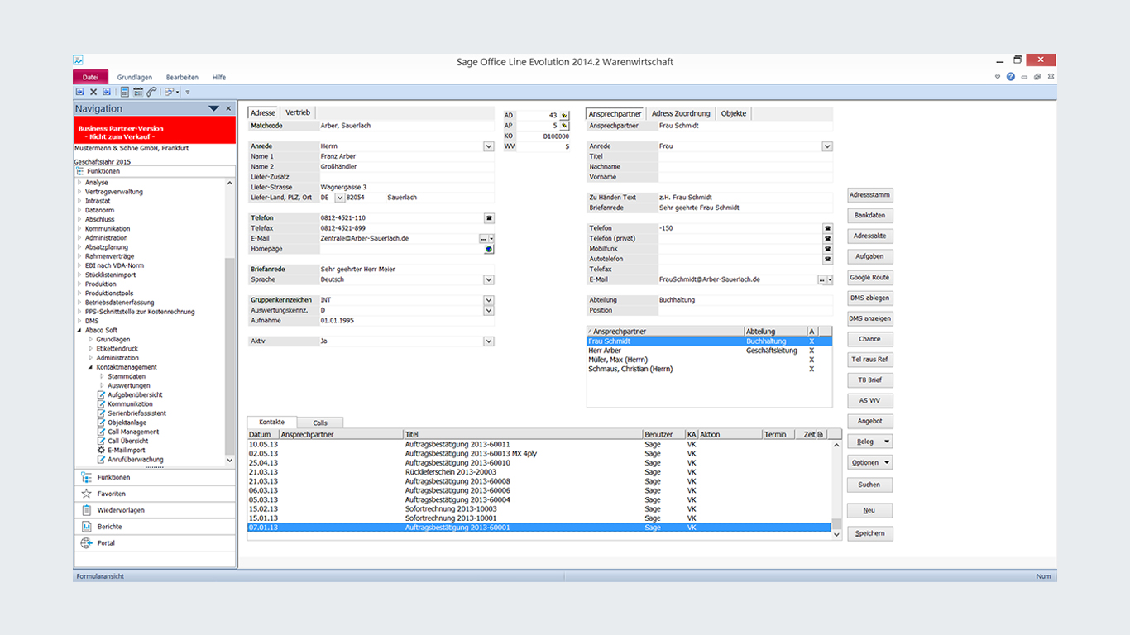Open the Serienbriefassistent entry in the navigation tree
Screen dimensions: 1130x635
pos(131,413)
